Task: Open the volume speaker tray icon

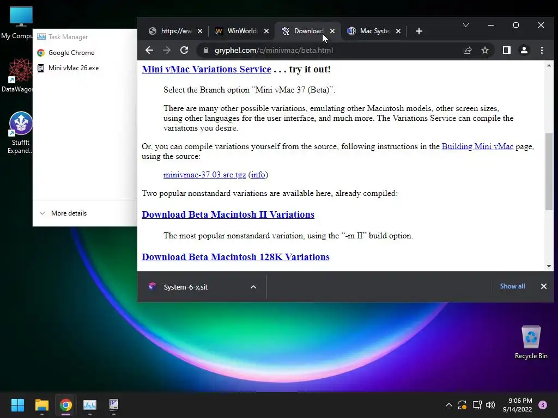Action: (490, 405)
